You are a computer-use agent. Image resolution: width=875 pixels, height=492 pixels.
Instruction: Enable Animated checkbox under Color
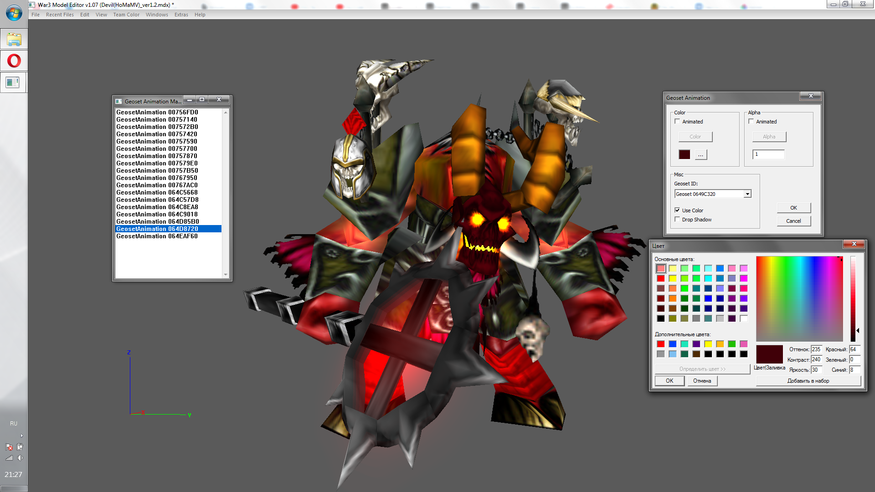(677, 122)
